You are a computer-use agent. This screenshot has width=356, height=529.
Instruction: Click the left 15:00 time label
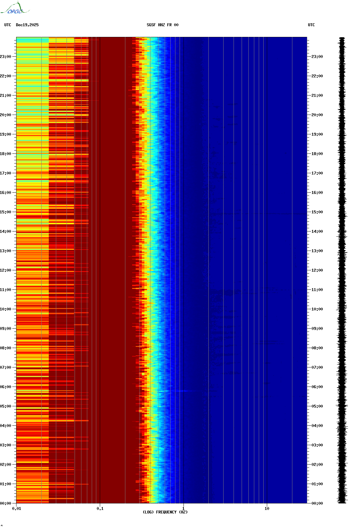pyautogui.click(x=5, y=212)
